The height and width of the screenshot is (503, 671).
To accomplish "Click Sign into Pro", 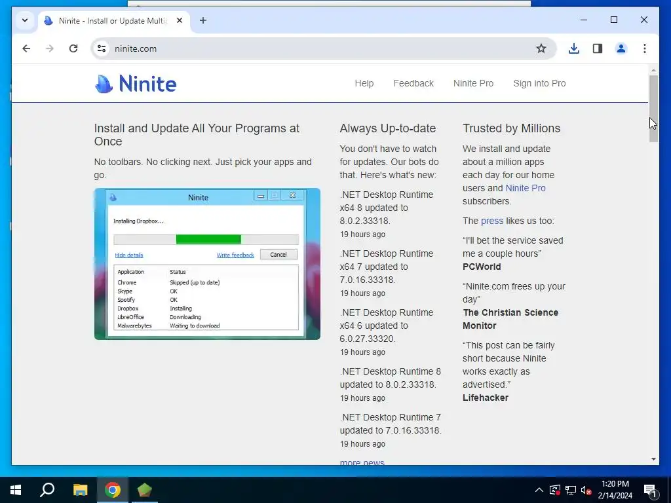I will point(539,83).
